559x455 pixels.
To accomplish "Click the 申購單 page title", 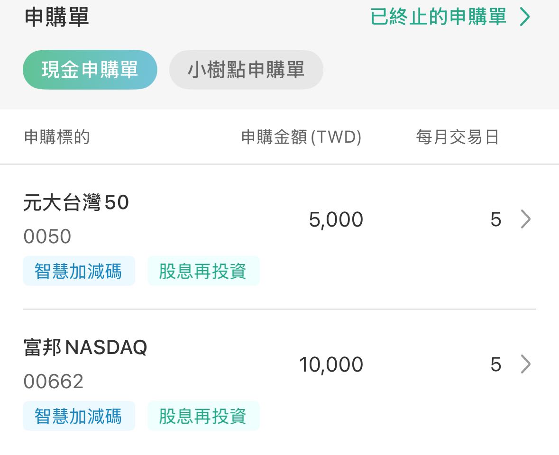I will point(57,17).
